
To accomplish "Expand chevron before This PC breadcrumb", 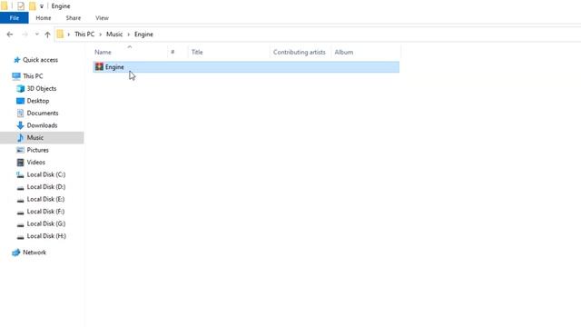I will [69, 35].
